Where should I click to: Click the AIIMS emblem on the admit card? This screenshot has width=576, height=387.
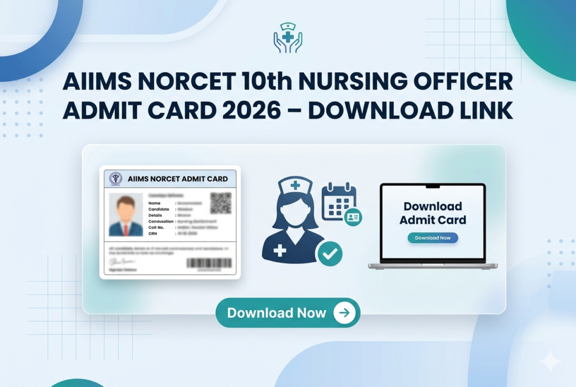115,179
